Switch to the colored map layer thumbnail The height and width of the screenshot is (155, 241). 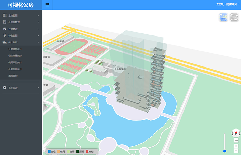click(x=223, y=17)
